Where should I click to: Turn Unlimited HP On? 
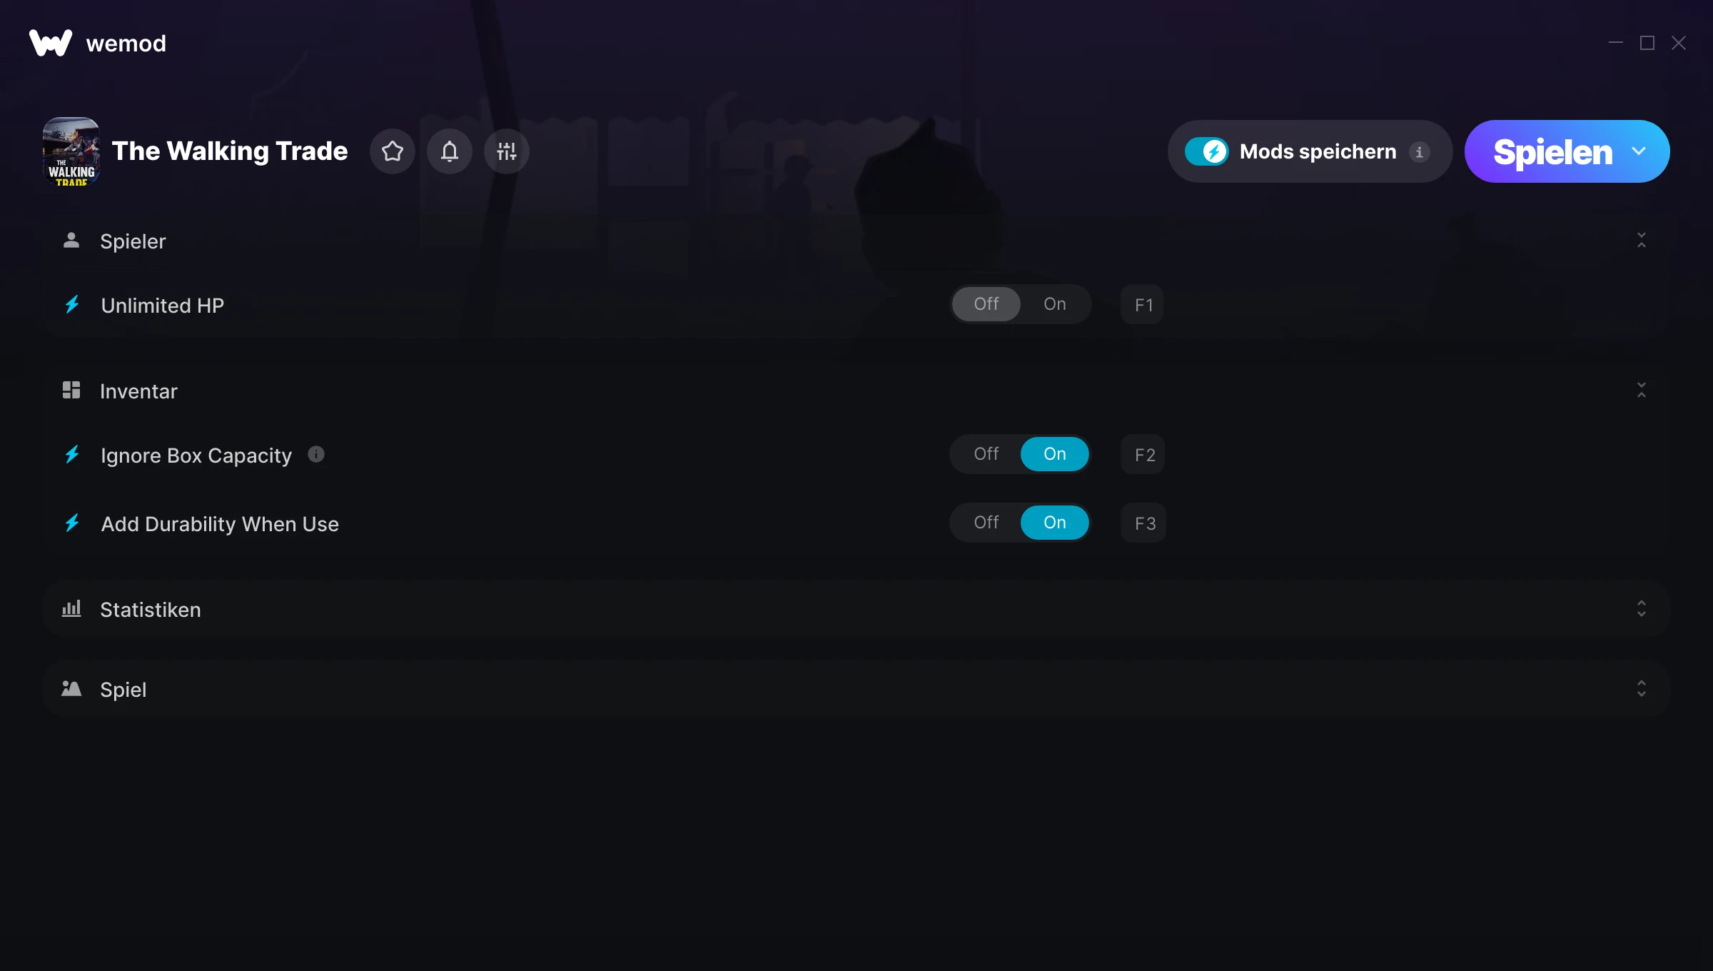click(1055, 304)
